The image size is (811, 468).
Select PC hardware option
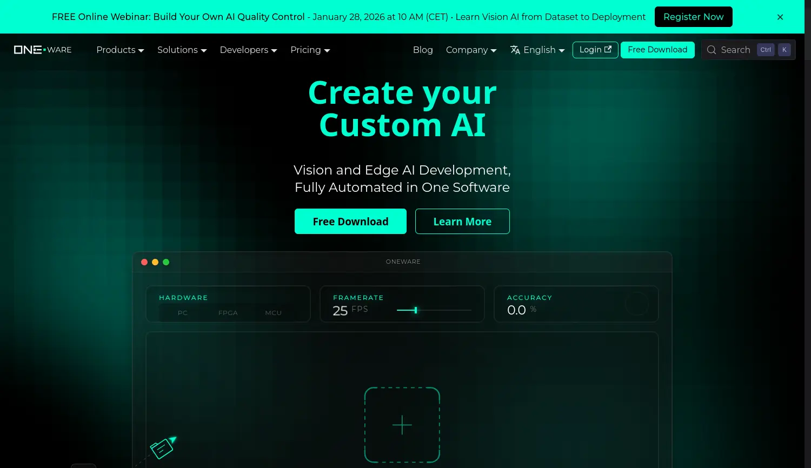[x=183, y=313]
